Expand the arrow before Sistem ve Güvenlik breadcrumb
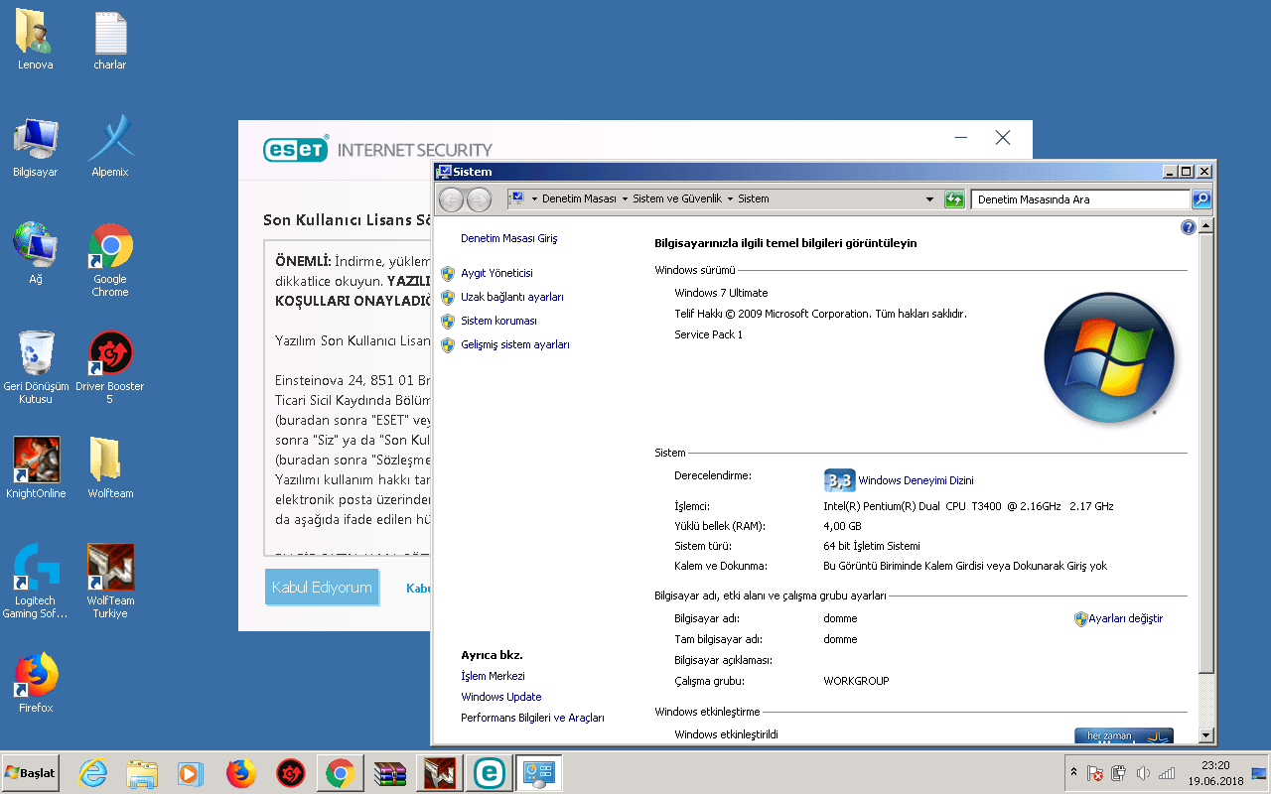This screenshot has width=1271, height=794. point(625,199)
